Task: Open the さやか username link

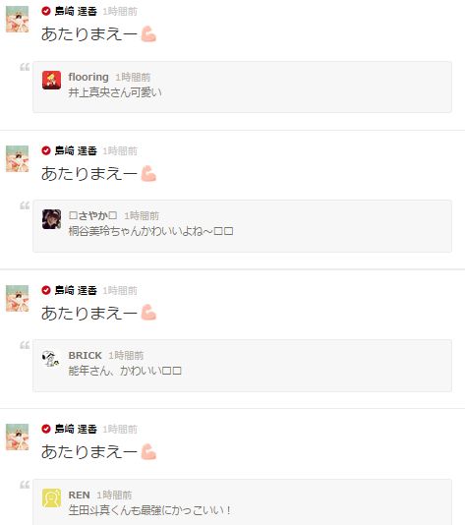Action: [92, 215]
